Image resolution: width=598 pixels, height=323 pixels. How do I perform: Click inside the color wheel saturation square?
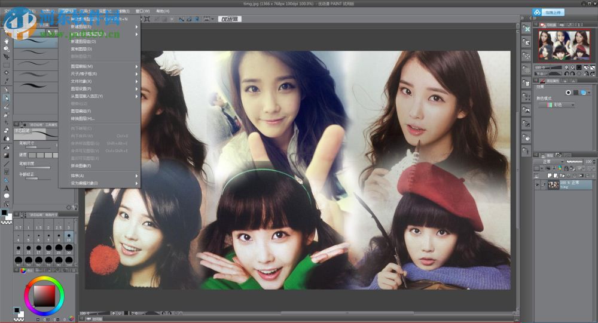click(44, 296)
